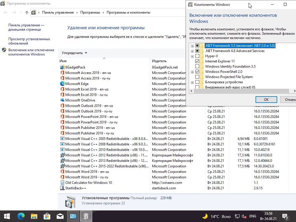Uncheck the Windows PowerShell 2.0 checkbox

click(x=197, y=72)
